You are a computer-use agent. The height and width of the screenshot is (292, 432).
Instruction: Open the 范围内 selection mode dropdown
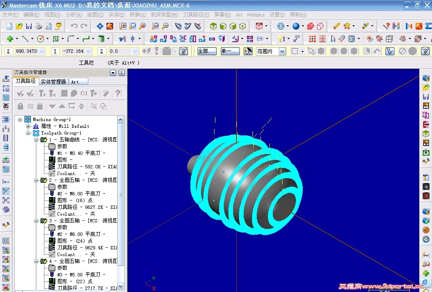click(x=283, y=51)
